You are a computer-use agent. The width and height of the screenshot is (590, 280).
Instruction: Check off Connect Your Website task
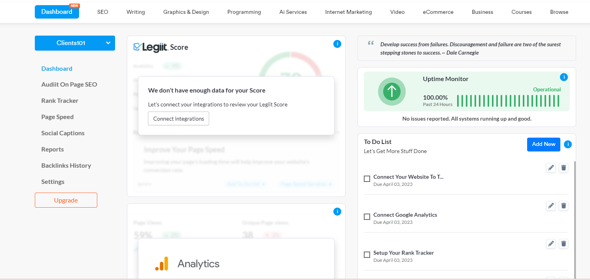[x=367, y=179]
